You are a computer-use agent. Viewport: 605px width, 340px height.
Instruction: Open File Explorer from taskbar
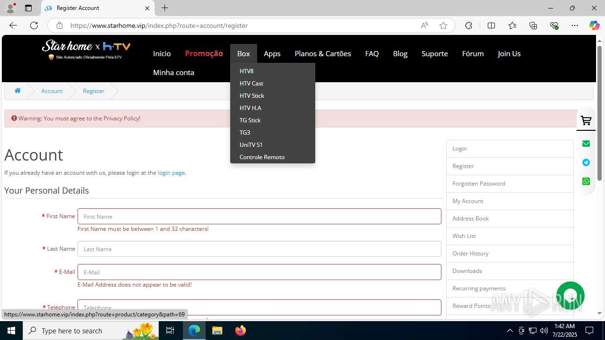[x=217, y=331]
